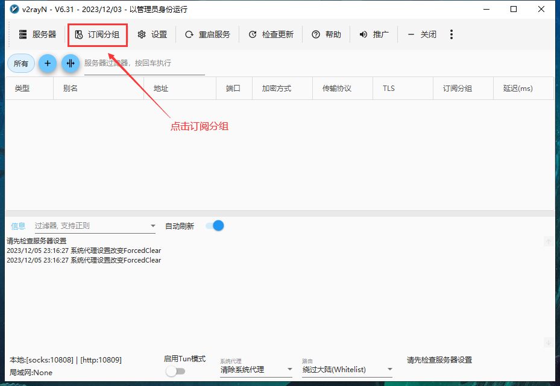Open the Help (帮助) question mark item

click(316, 35)
